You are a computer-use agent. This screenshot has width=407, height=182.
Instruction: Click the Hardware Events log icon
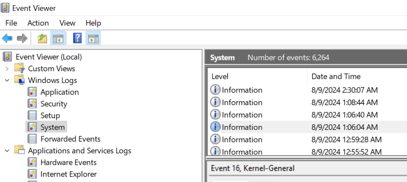click(x=32, y=162)
